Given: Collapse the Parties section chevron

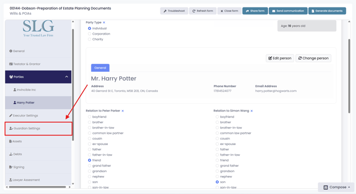Looking at the screenshot, I should (x=66, y=77).
